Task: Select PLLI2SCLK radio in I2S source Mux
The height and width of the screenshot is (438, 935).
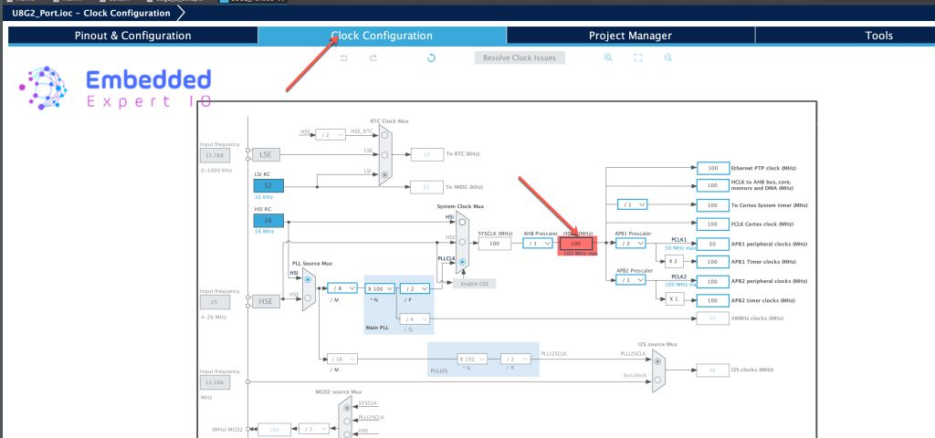Action: [x=657, y=360]
